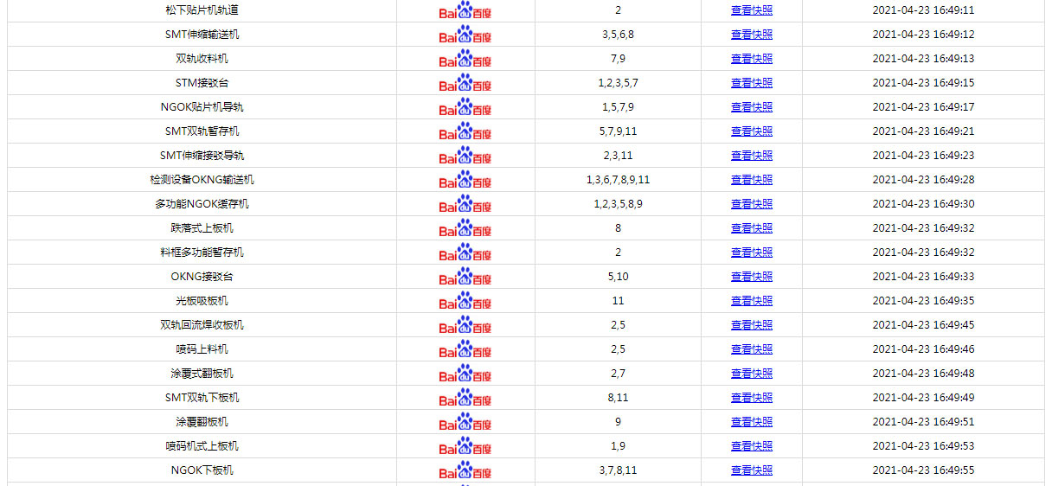Open 查看快照 link for 涂覆式翻板机
This screenshot has width=1052, height=486.
coord(752,374)
